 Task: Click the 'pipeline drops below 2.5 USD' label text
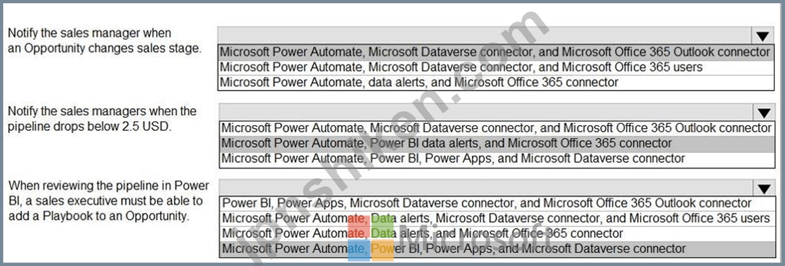[89, 128]
